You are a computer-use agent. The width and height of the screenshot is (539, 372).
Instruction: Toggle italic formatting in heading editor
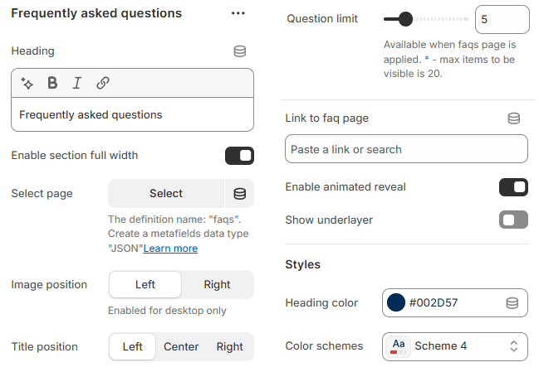77,83
